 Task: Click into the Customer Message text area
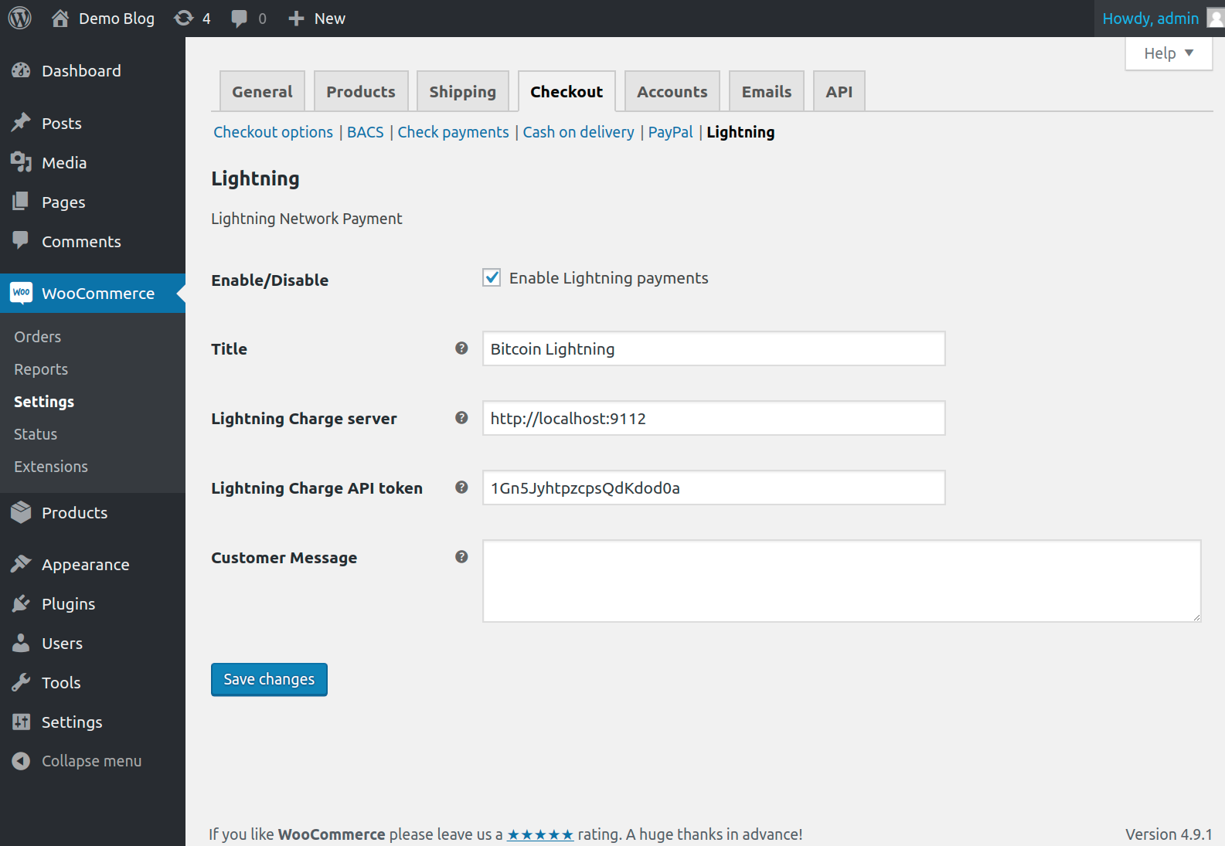coord(841,580)
